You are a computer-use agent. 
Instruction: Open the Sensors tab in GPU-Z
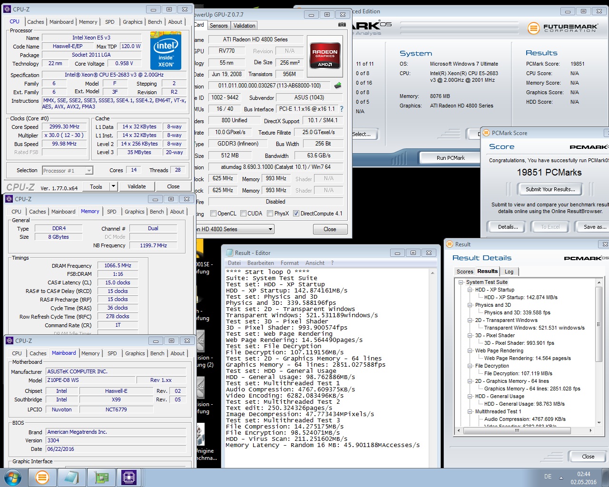tap(218, 26)
